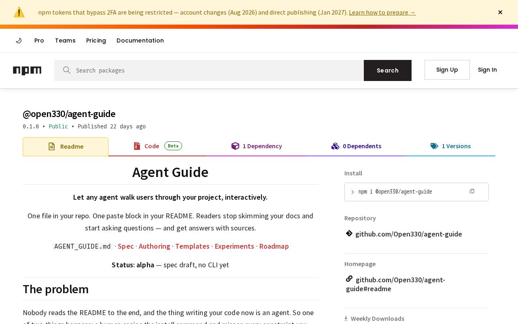Click the Dependents tab cubes icon
The width and height of the screenshot is (518, 324).
click(x=335, y=146)
